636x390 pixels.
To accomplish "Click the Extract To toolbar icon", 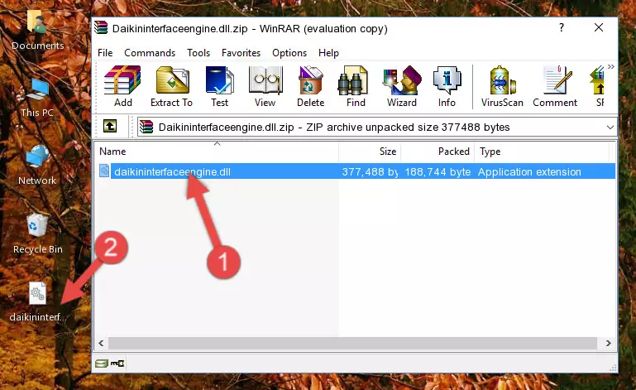I will (x=171, y=87).
